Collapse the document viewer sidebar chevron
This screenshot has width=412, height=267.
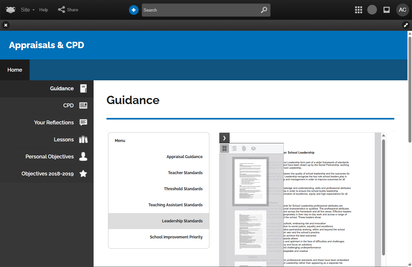[x=224, y=138]
